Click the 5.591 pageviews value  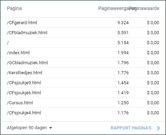coord(123,33)
